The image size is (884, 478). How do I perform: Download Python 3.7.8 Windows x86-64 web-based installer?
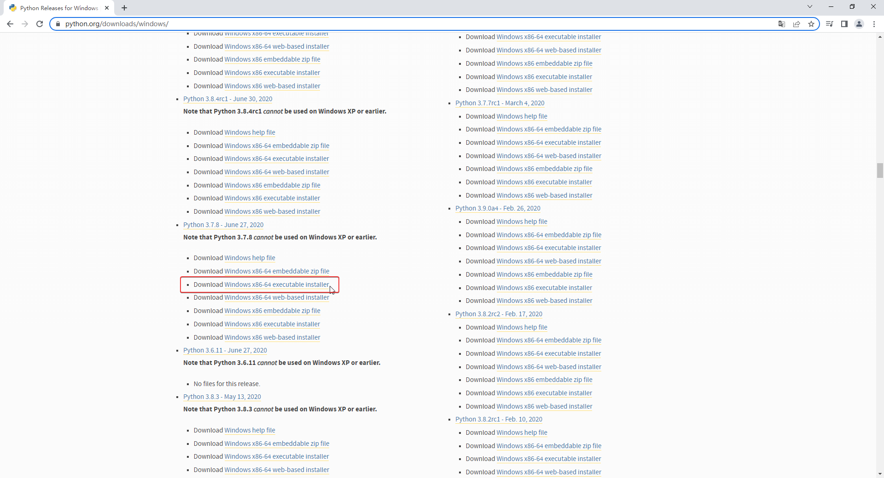(277, 297)
